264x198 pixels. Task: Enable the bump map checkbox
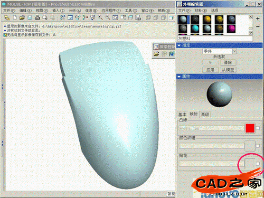click(258, 128)
